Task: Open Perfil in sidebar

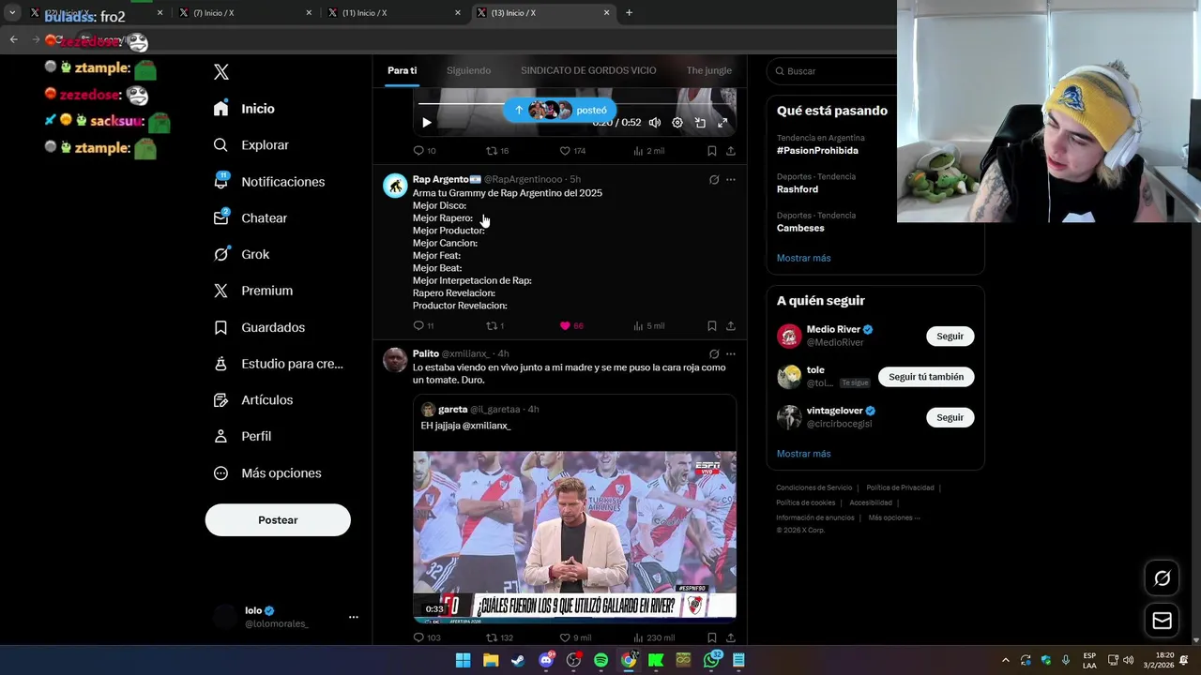Action: (x=241, y=436)
